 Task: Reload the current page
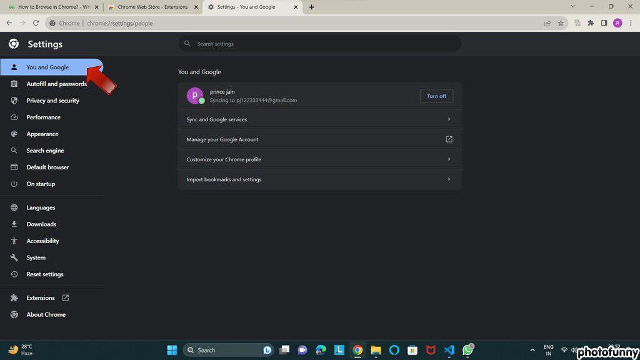[36, 23]
